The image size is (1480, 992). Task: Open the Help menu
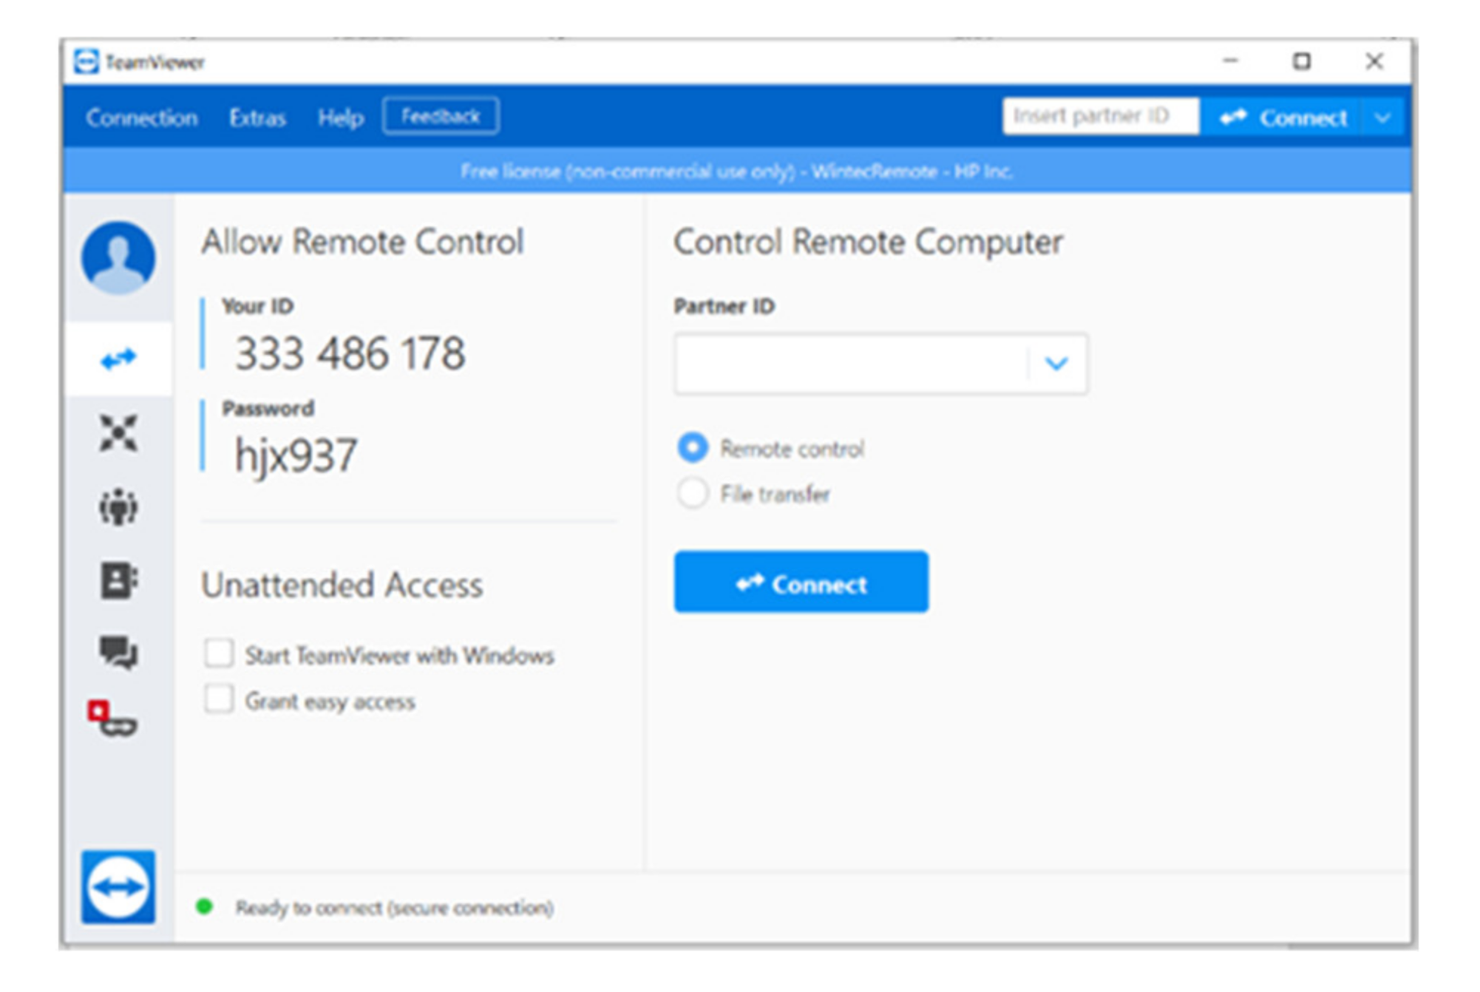pos(341,118)
